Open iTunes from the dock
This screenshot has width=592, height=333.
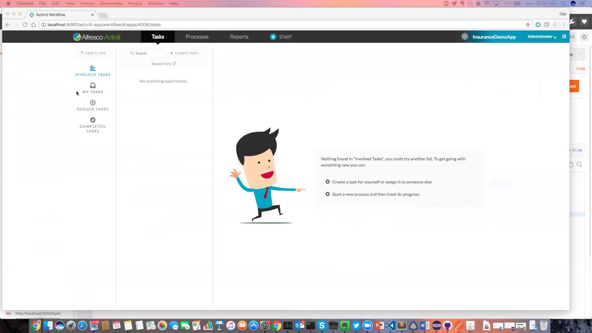(x=230, y=326)
